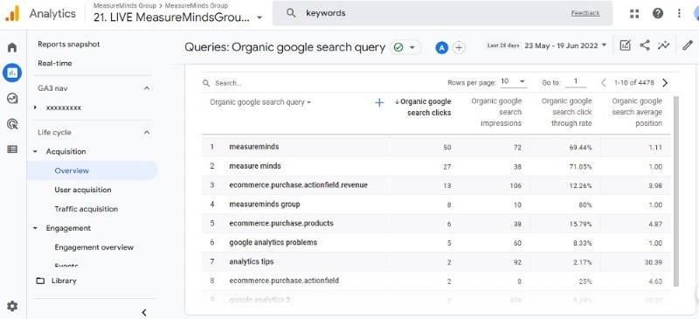Go to the next page of table results
The image size is (699, 319).
tap(665, 82)
